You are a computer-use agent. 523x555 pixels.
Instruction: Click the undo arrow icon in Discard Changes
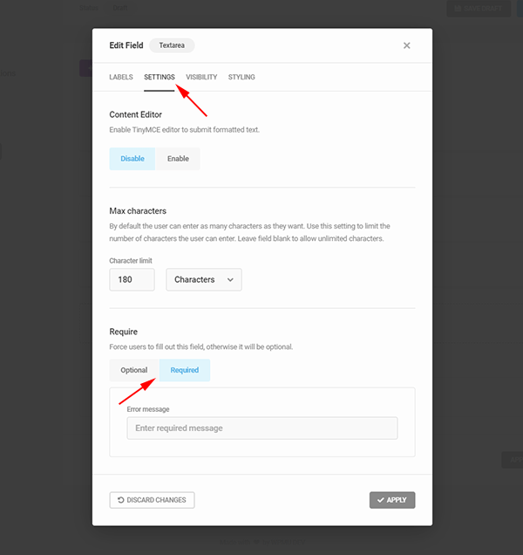[x=120, y=500]
